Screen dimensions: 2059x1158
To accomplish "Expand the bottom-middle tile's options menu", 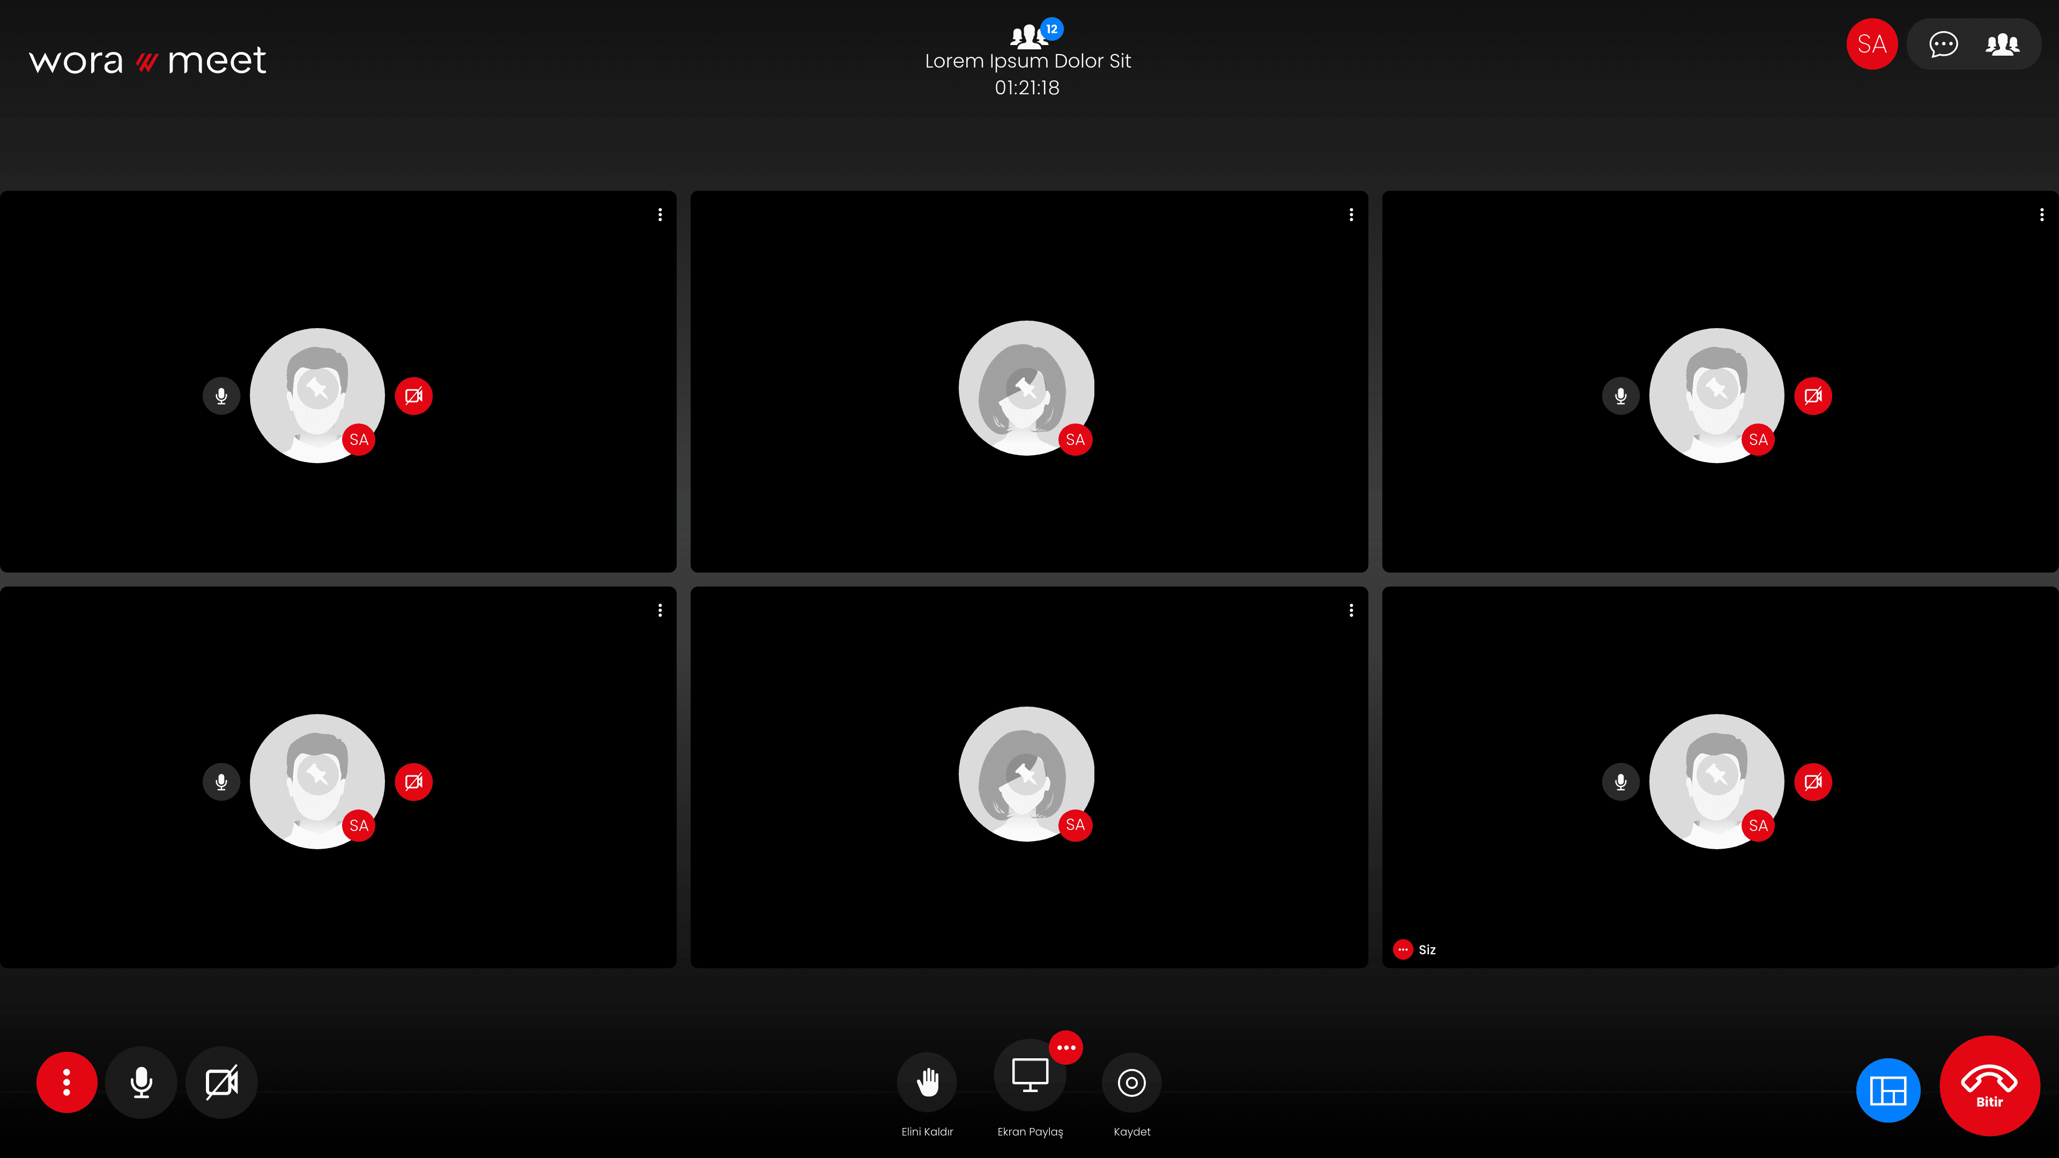I will click(1352, 611).
